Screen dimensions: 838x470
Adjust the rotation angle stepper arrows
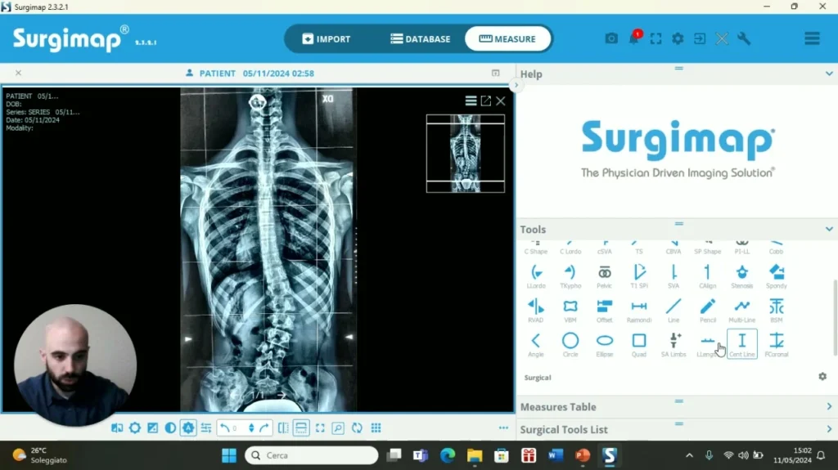tap(251, 427)
